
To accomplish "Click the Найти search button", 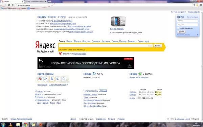I will tap(158, 45).
